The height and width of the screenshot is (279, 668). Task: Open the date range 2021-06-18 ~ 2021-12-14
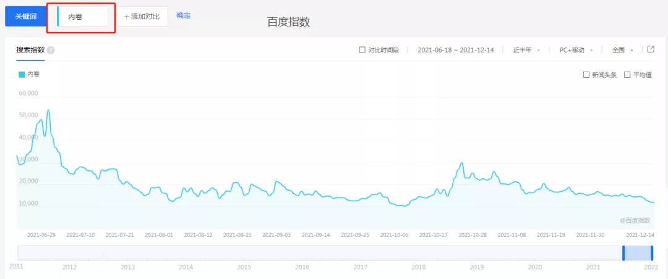pos(455,50)
